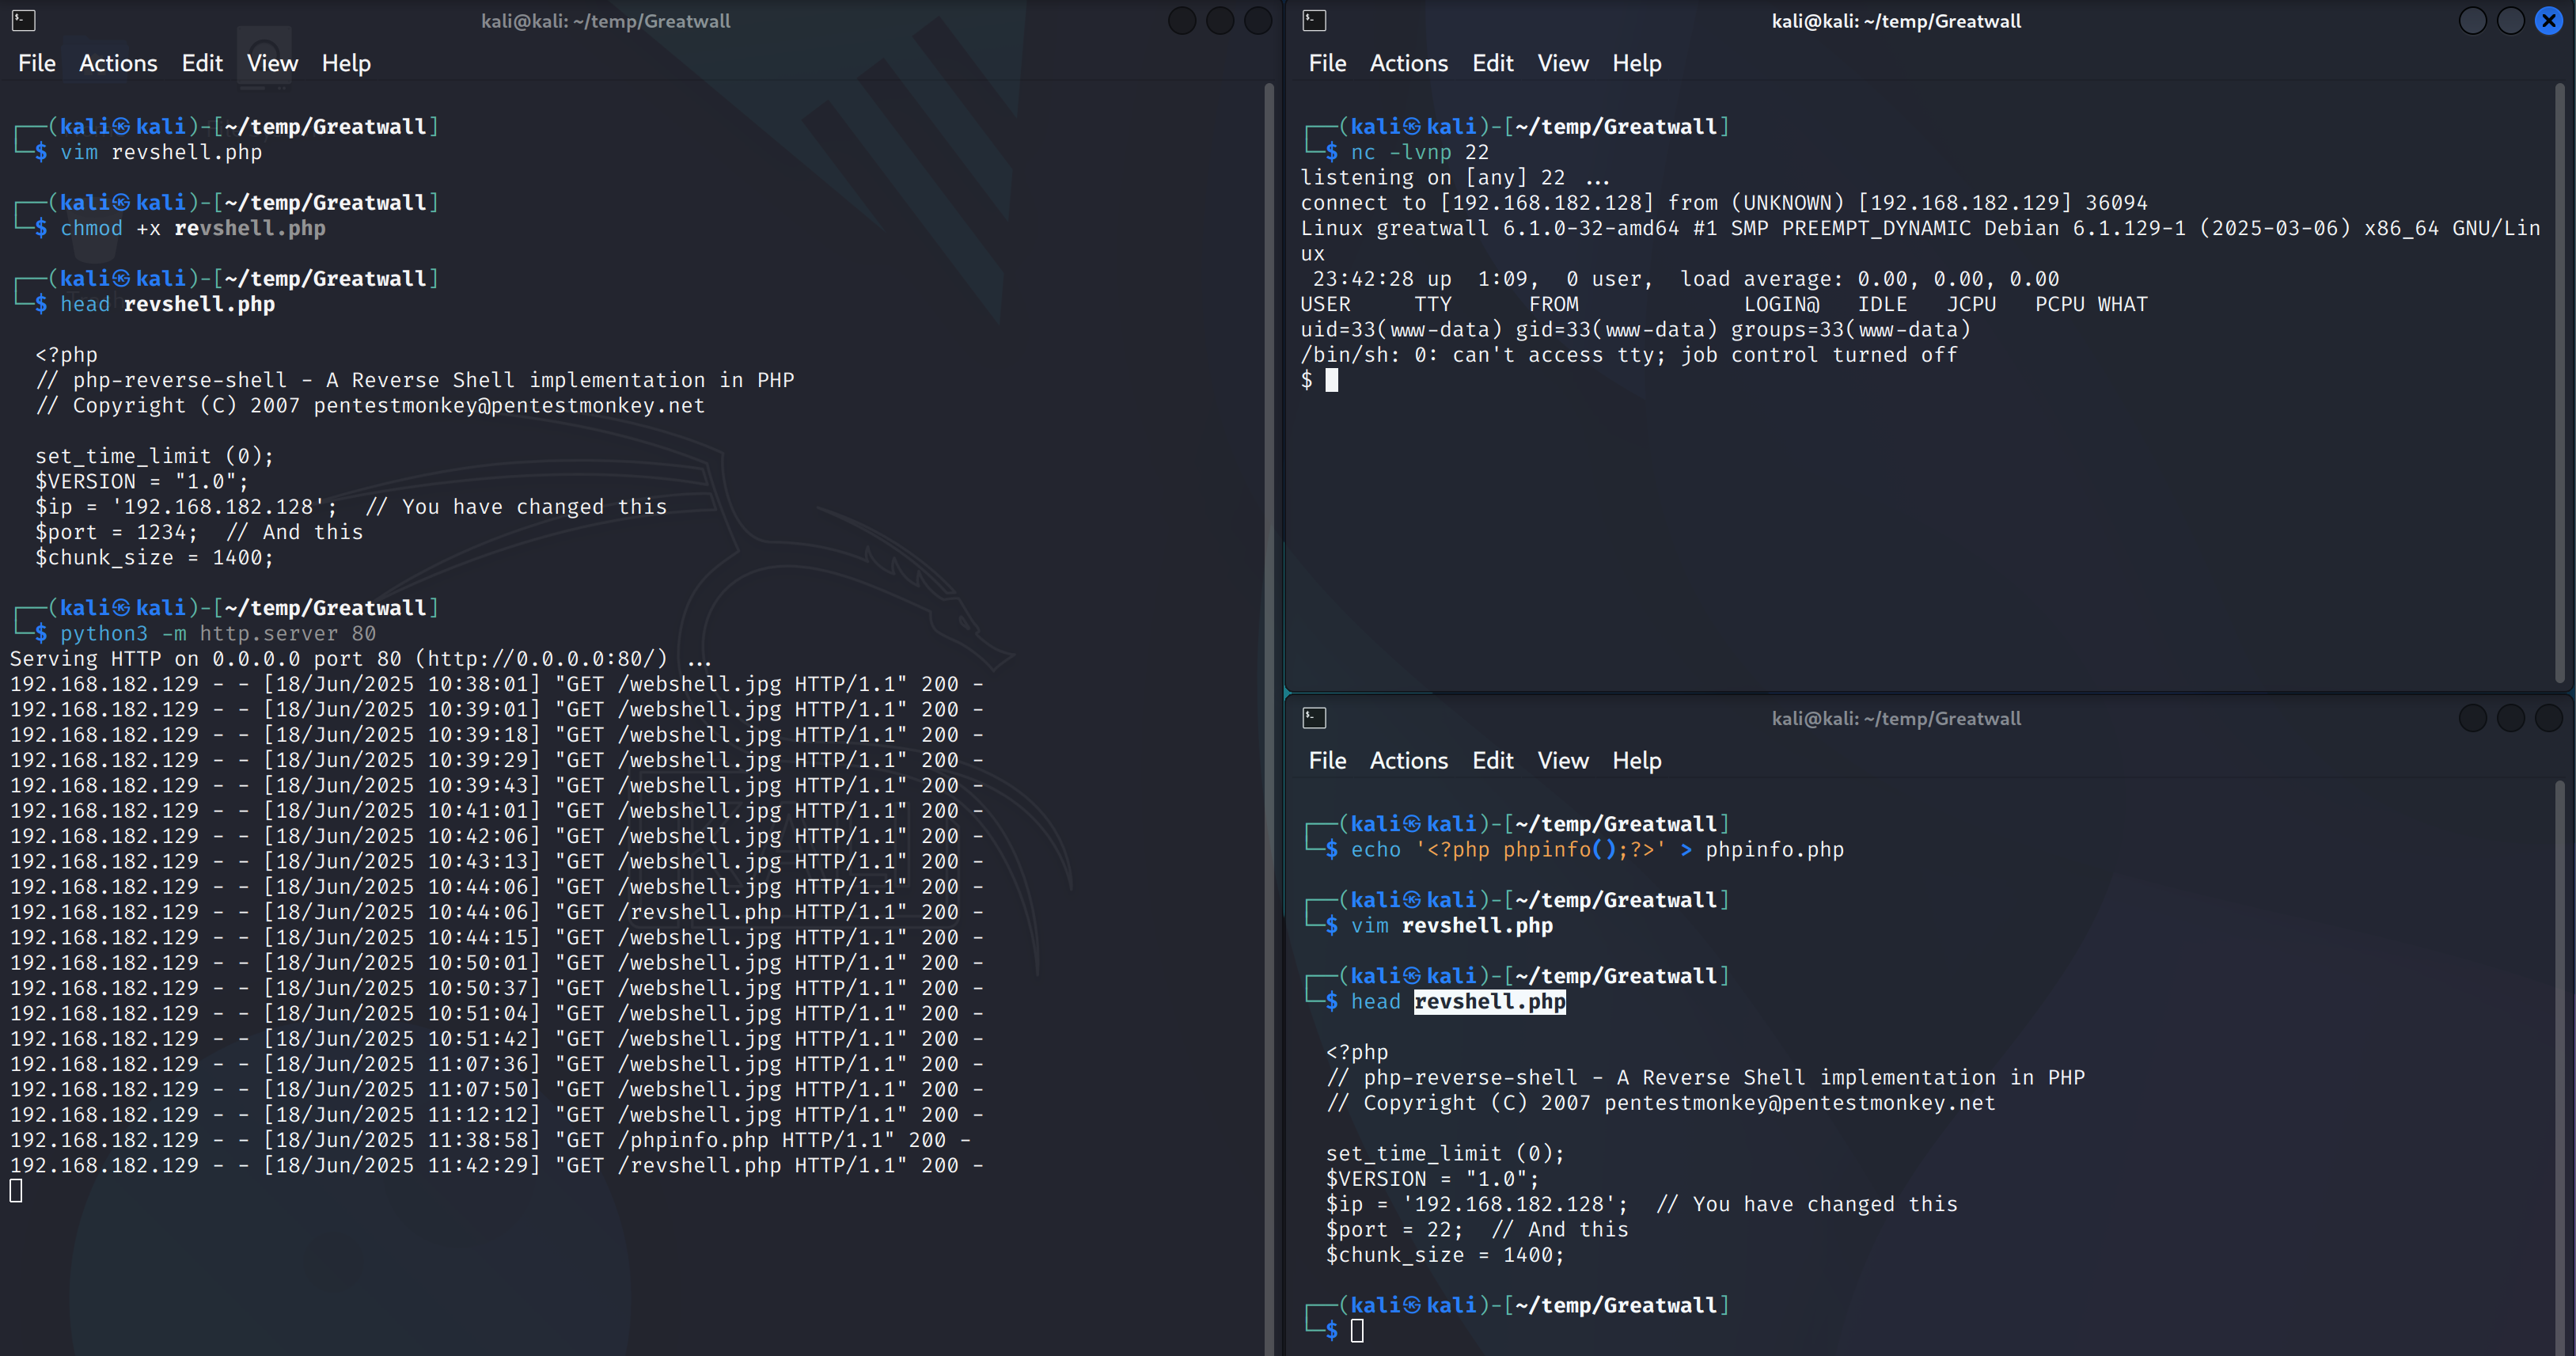Close the top-right terminal with blue X button
Viewport: 2576px width, 1356px height.
2548,20
